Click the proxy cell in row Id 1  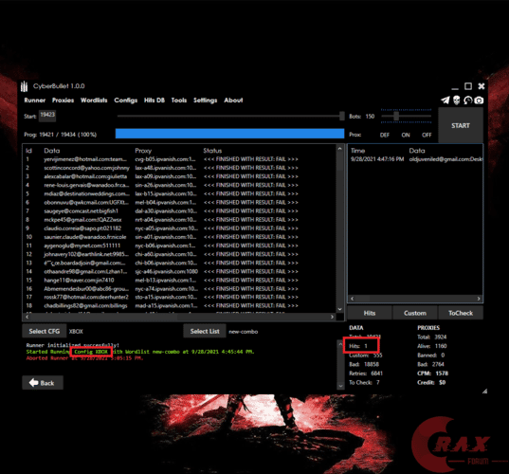click(x=166, y=159)
